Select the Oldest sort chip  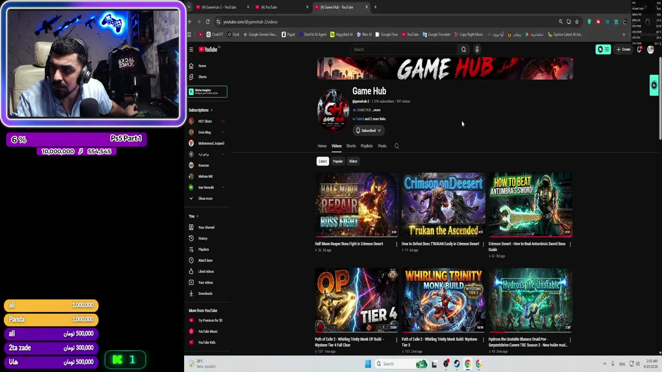point(353,161)
